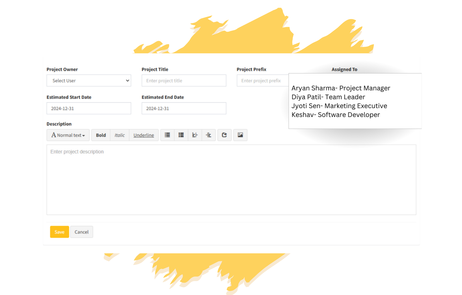The width and height of the screenshot is (462, 295).
Task: Click the indent icon in toolbar
Action: click(x=208, y=135)
